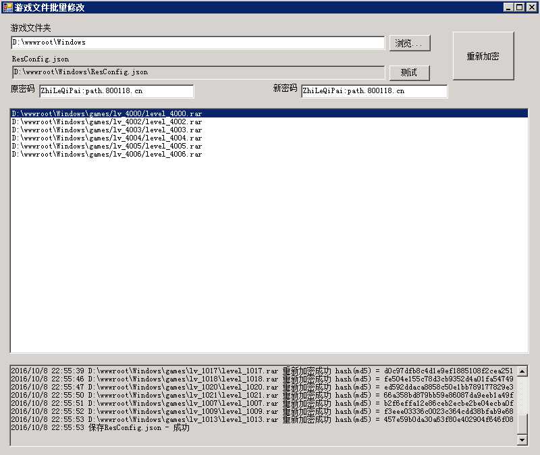540x455 pixels.
Task: Focus the 游戏文件夹 folder path field
Action: (198, 43)
